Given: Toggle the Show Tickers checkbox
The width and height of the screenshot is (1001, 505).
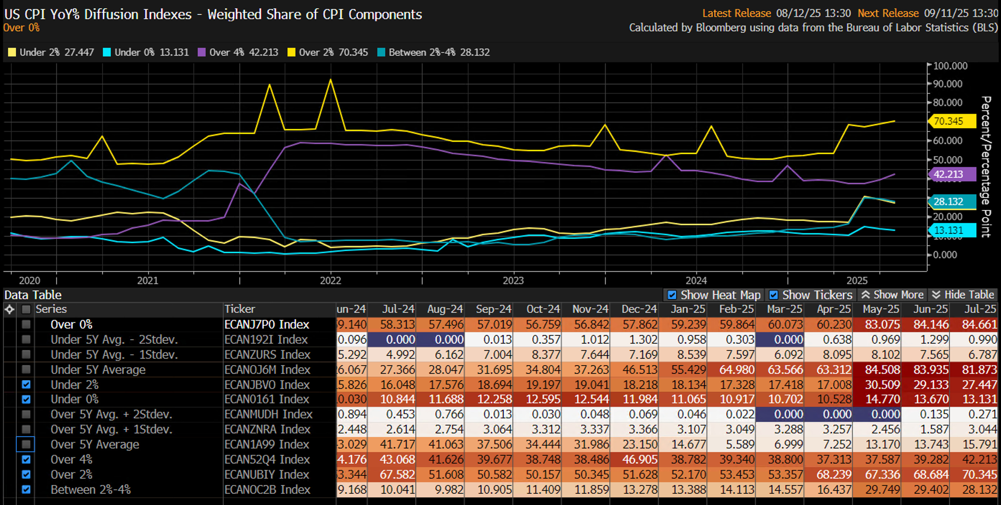Looking at the screenshot, I should [773, 295].
